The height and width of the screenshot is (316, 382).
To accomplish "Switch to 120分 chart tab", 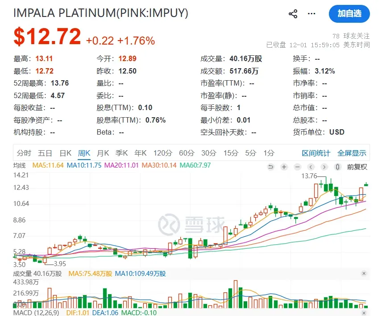I will tap(163, 153).
